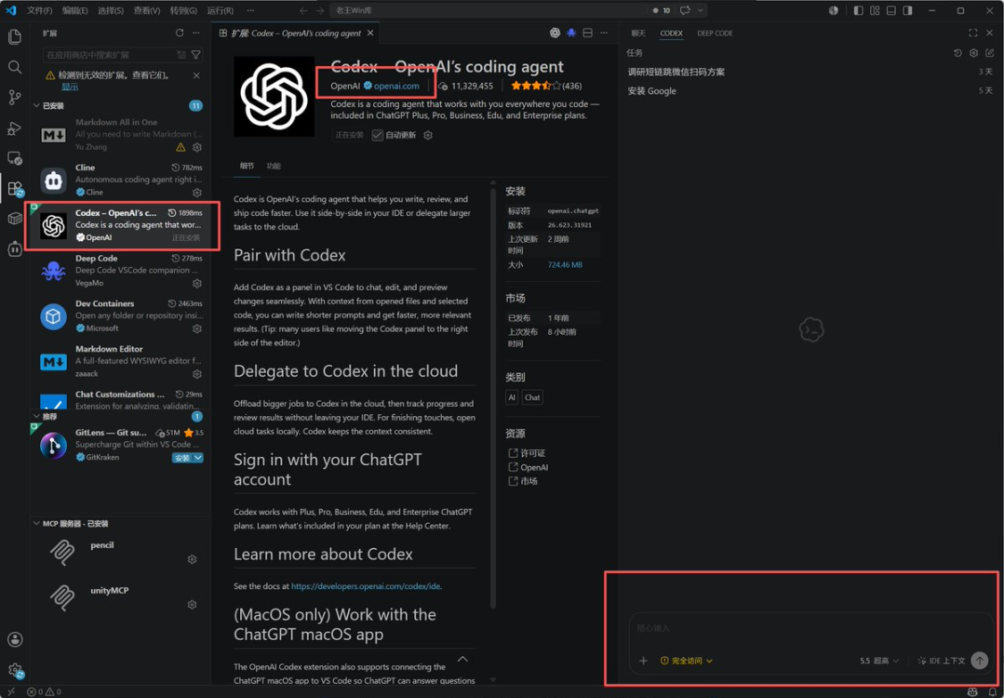Open the full access permission dropdown
The height and width of the screenshot is (698, 1004).
coord(686,661)
